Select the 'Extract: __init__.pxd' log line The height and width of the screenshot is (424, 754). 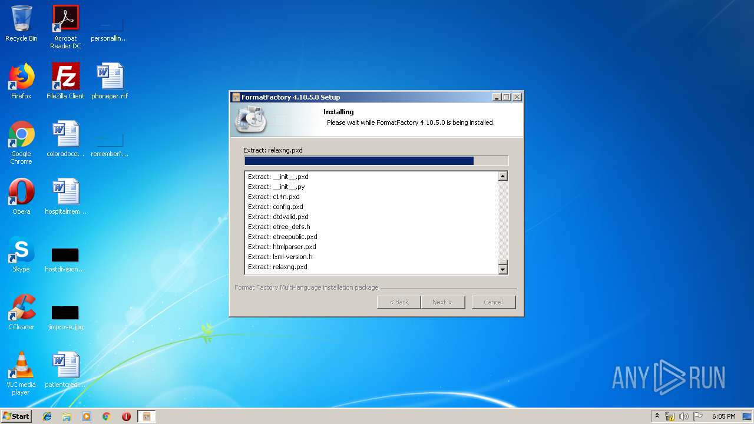coord(278,177)
